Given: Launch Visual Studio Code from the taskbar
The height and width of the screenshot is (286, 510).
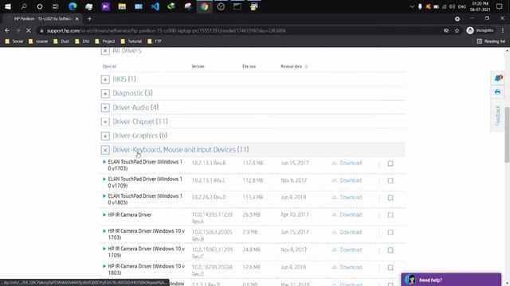Looking at the screenshot, I should tap(155, 6).
